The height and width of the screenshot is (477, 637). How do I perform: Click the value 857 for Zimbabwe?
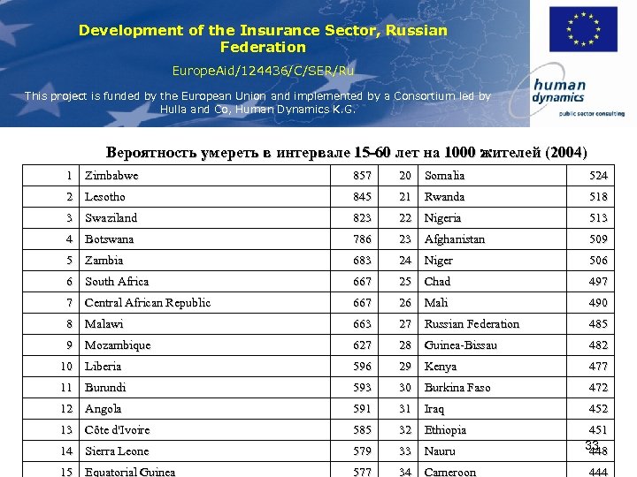tap(362, 176)
